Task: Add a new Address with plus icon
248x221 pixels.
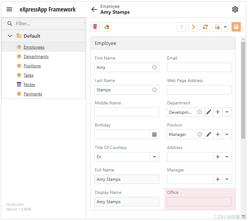Action: (x=218, y=157)
